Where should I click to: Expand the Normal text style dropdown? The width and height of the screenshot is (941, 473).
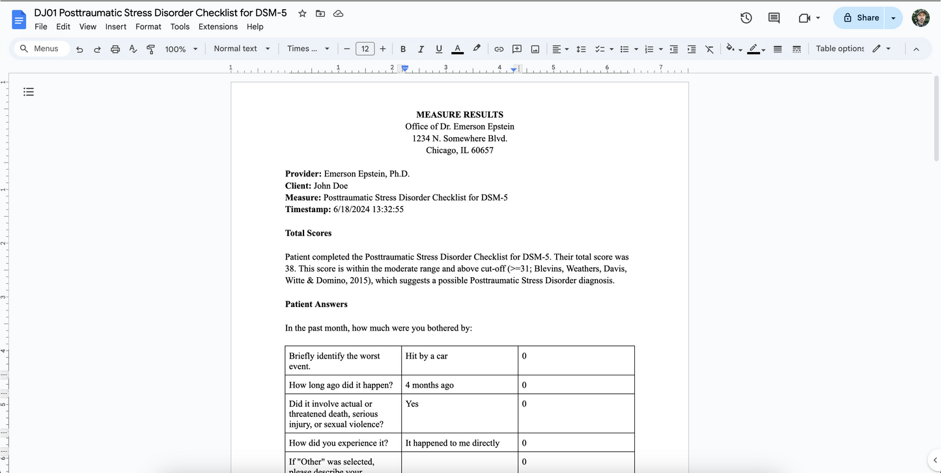point(242,49)
